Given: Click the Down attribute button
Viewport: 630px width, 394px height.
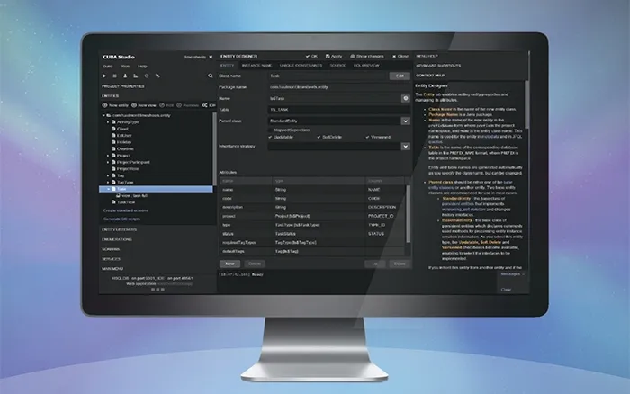Looking at the screenshot, I should click(400, 264).
